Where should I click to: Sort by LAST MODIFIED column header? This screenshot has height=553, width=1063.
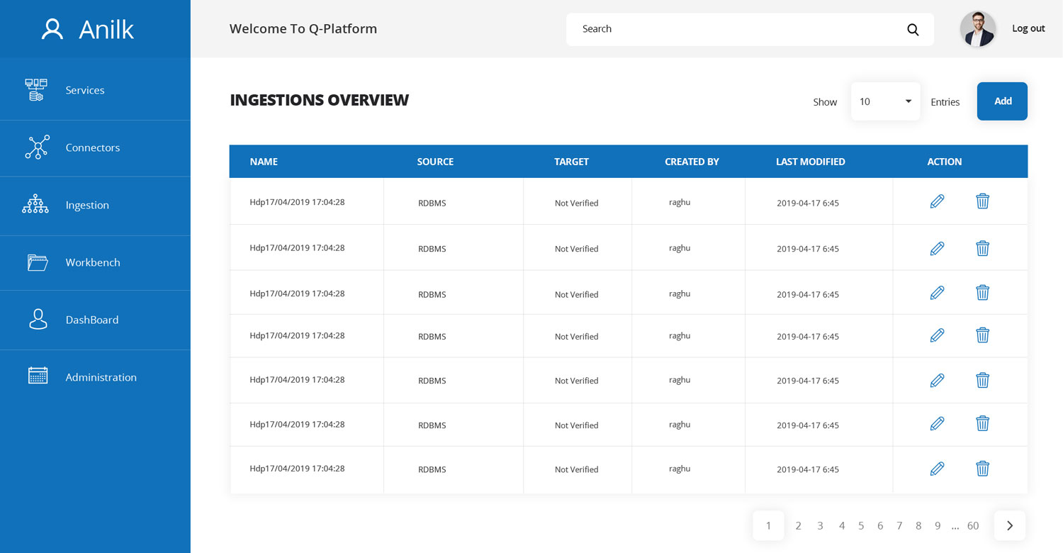[810, 162]
